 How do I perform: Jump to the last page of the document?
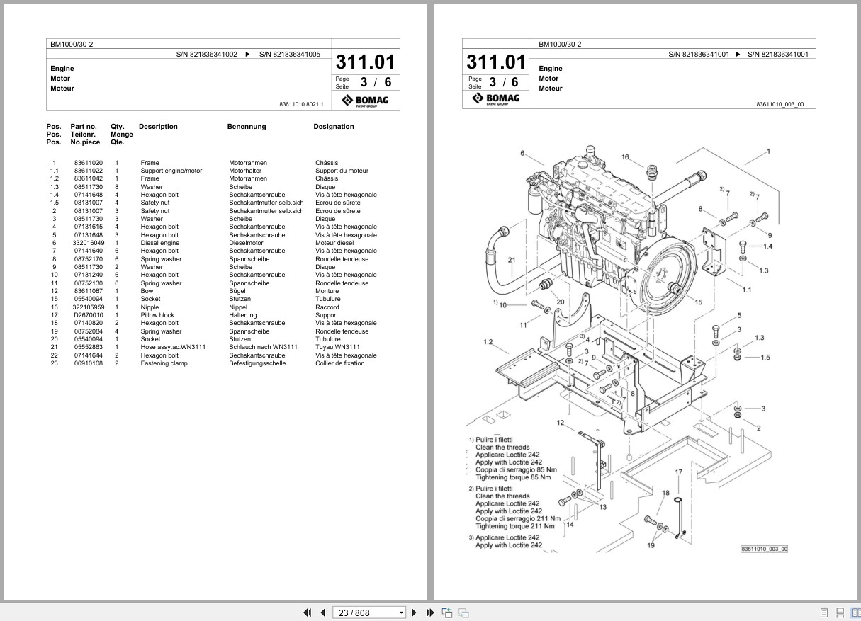(430, 613)
